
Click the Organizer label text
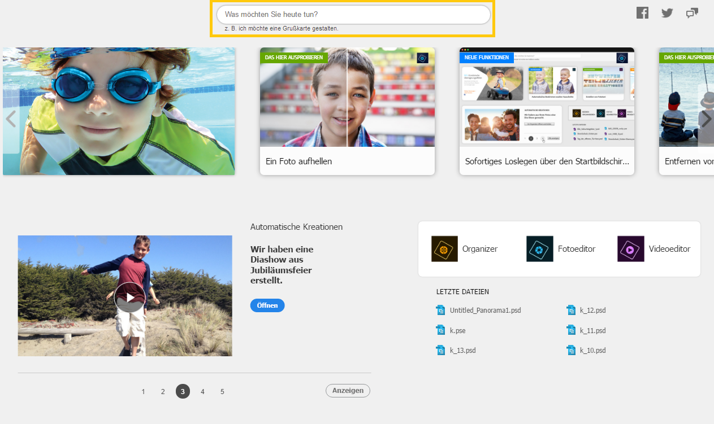point(480,249)
